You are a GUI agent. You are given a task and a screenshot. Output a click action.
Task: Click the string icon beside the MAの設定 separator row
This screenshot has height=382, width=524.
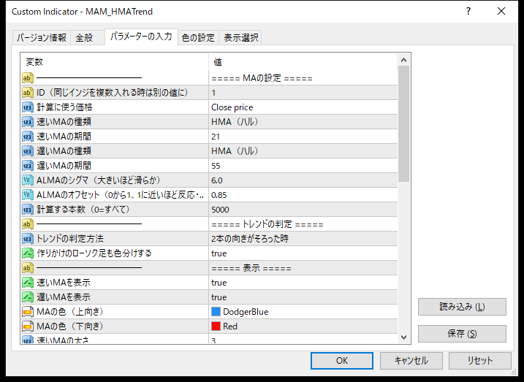[x=28, y=78]
